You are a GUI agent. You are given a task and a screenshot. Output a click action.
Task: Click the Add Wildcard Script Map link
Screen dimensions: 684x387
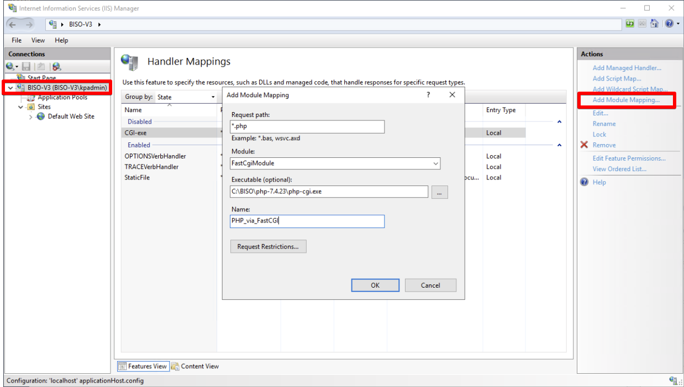(x=630, y=89)
